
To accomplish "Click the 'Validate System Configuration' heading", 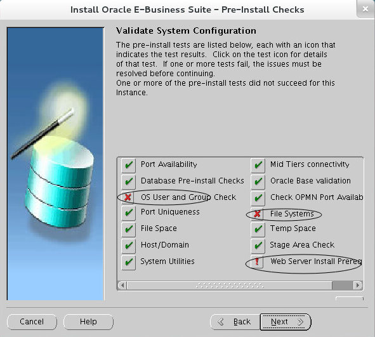I will [x=186, y=31].
